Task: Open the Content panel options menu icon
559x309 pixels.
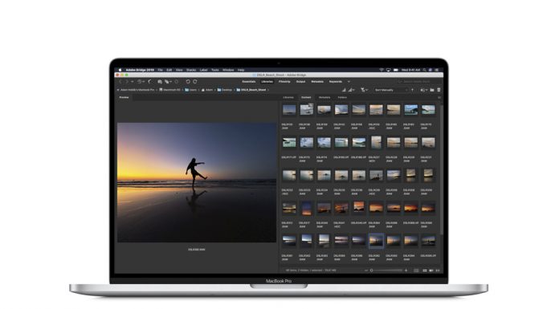Action: 439,98
